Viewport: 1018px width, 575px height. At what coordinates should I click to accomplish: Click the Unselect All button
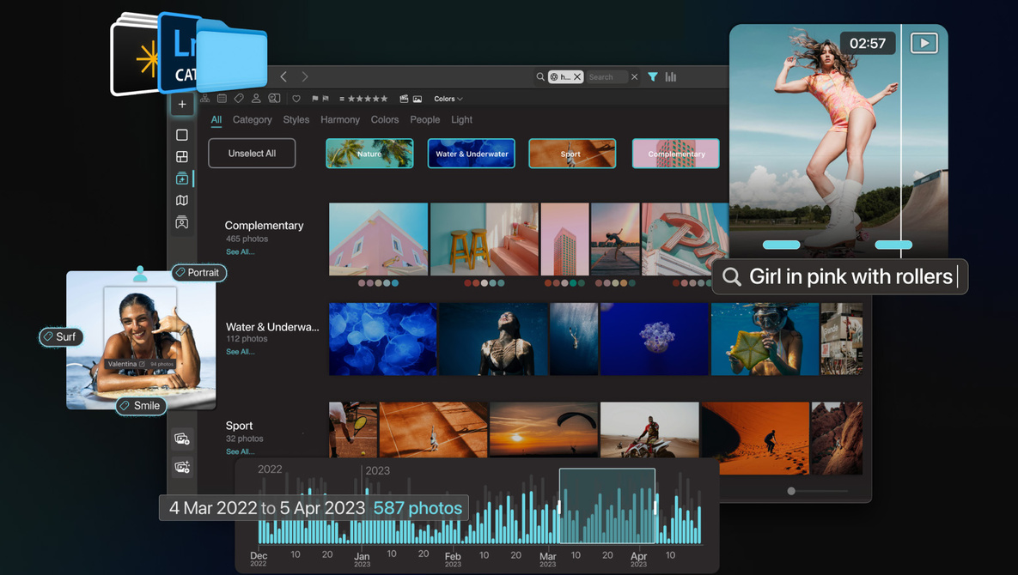(x=252, y=153)
